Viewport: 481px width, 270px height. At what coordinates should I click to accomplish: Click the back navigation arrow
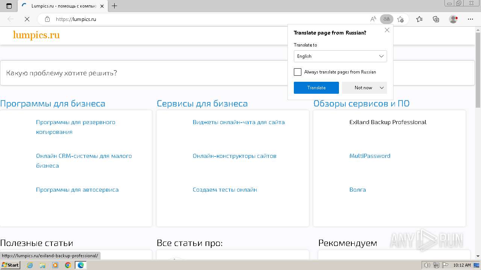(11, 19)
